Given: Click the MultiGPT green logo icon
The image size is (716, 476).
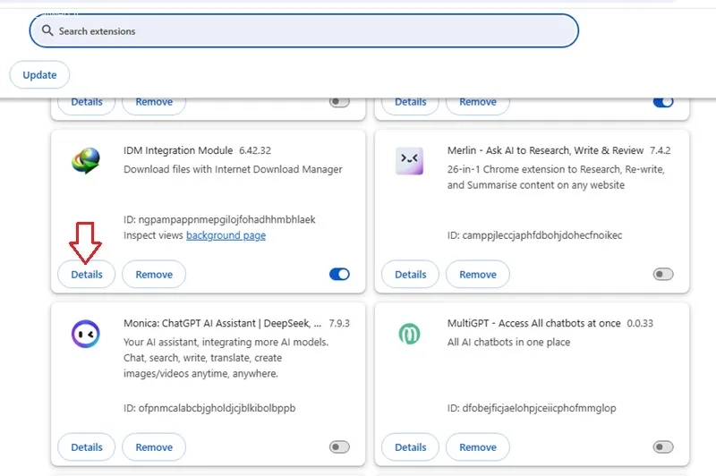Looking at the screenshot, I should 409,334.
